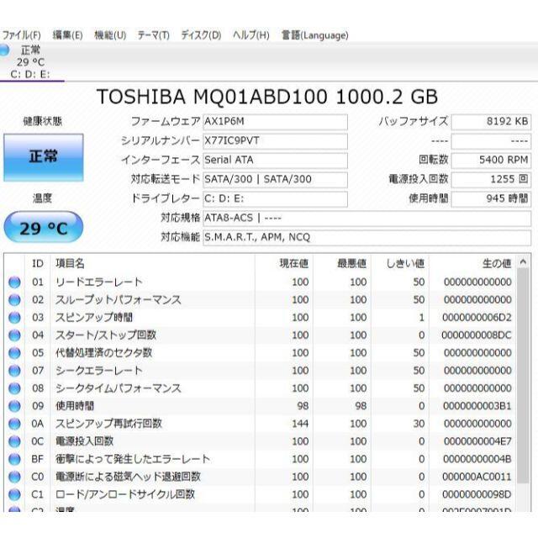
Task: Click the SMART list vertical scrollbar thumb
Action: point(523,376)
